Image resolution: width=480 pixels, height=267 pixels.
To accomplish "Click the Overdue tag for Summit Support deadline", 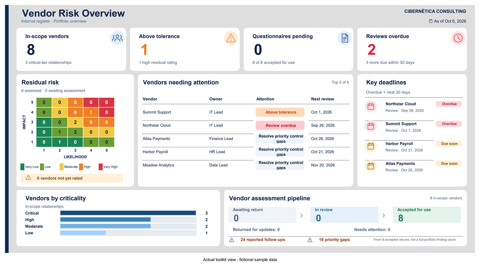I will [449, 124].
